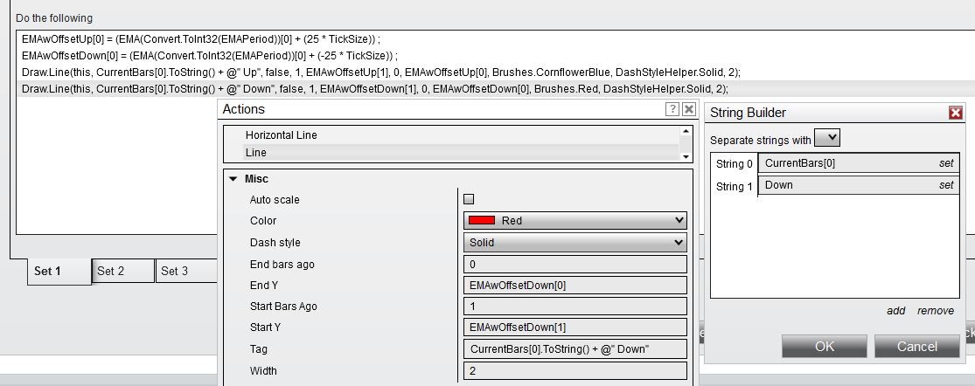Close the String Builder window
Screen dimensions: 975x386
tap(956, 113)
